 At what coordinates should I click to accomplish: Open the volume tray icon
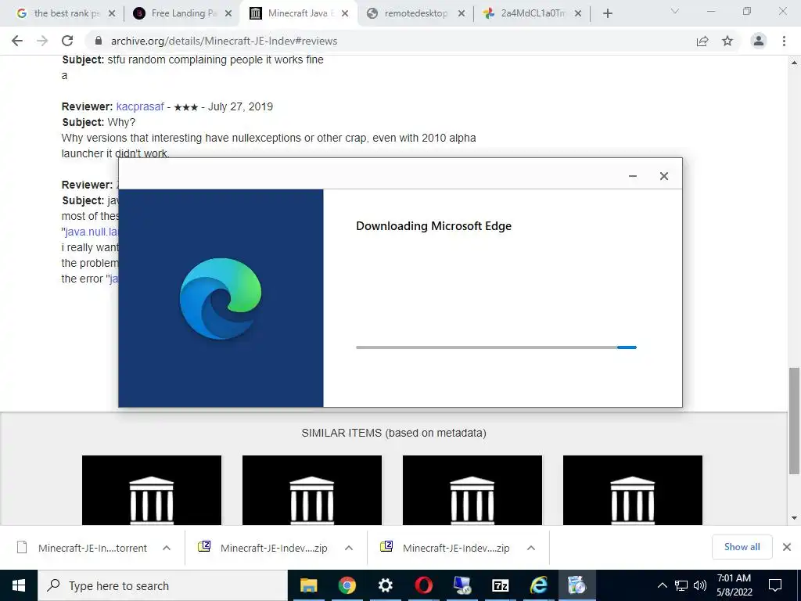point(700,585)
